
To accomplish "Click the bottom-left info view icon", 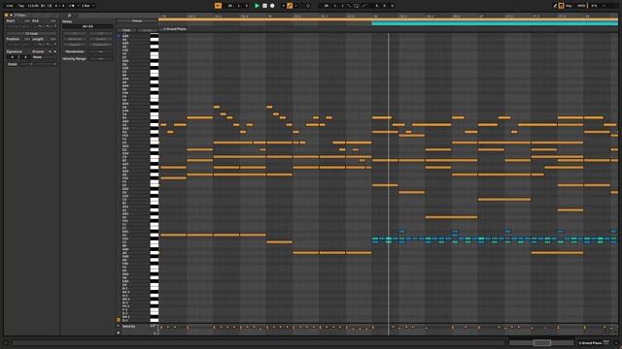I will (6, 343).
